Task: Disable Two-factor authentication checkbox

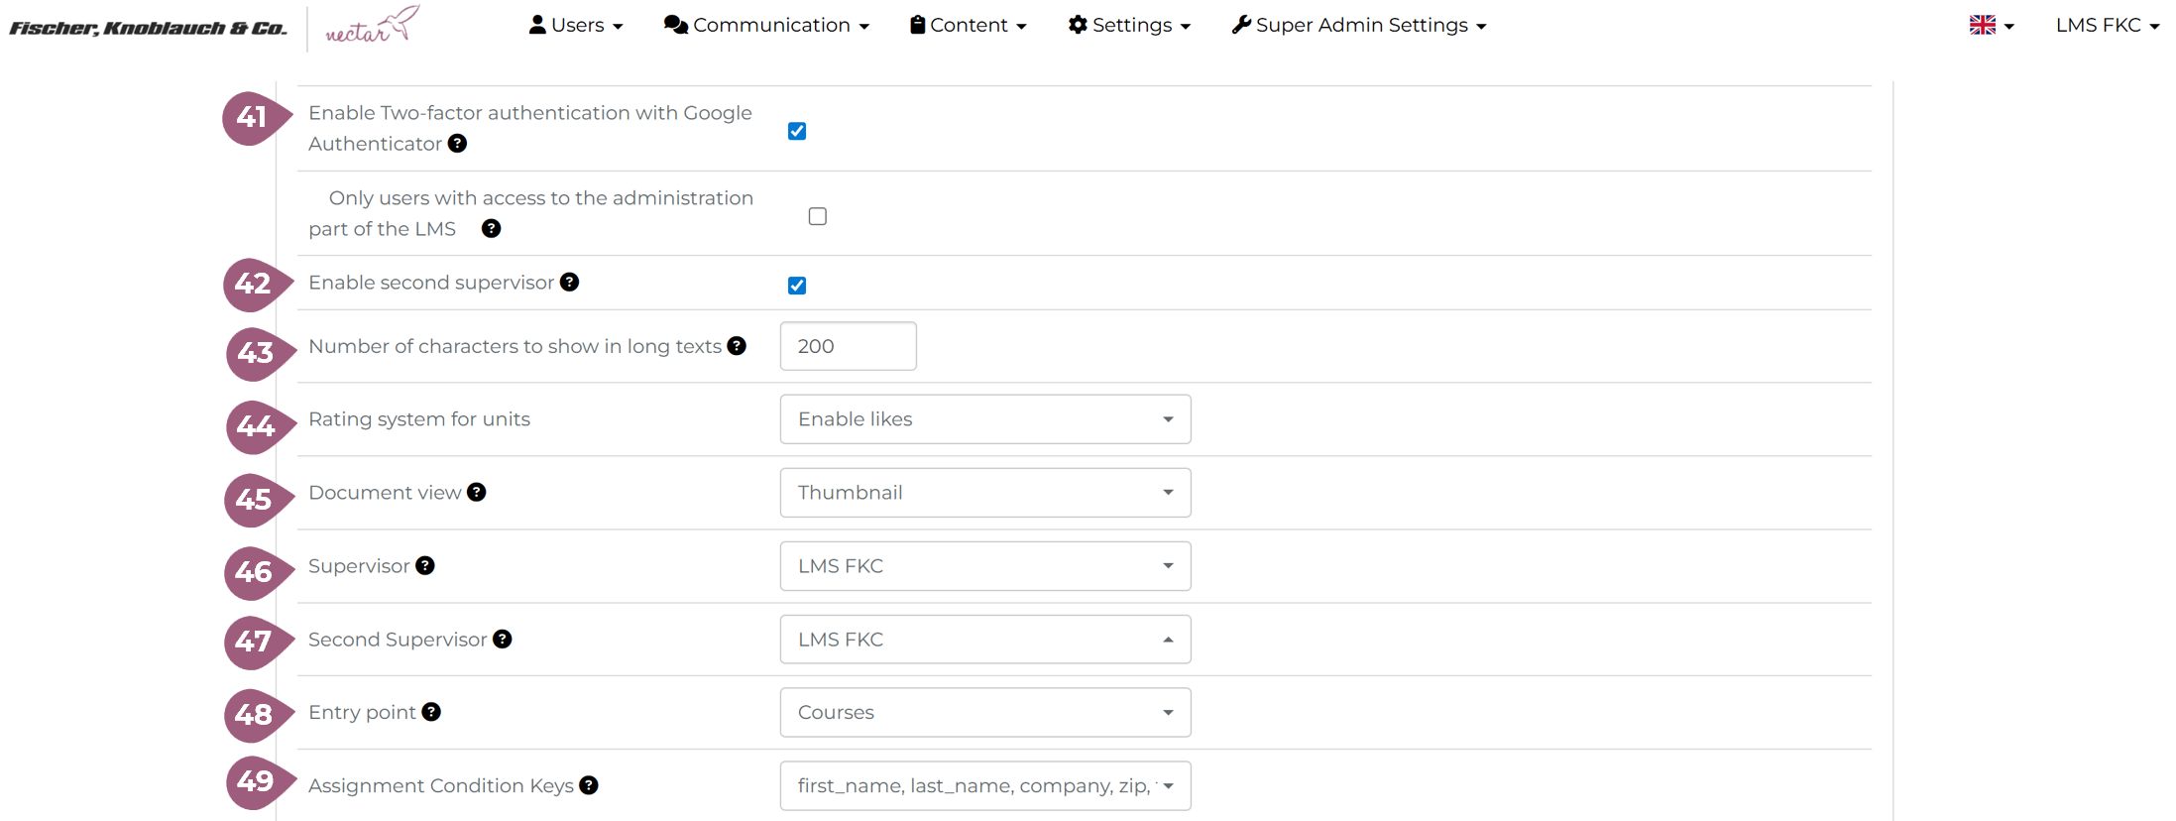Action: [x=797, y=132]
